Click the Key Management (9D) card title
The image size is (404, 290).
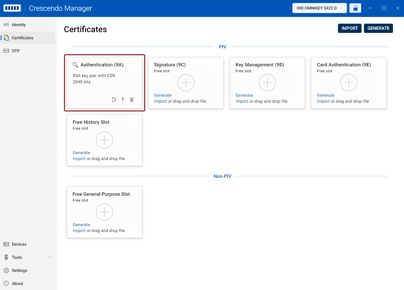[260, 65]
